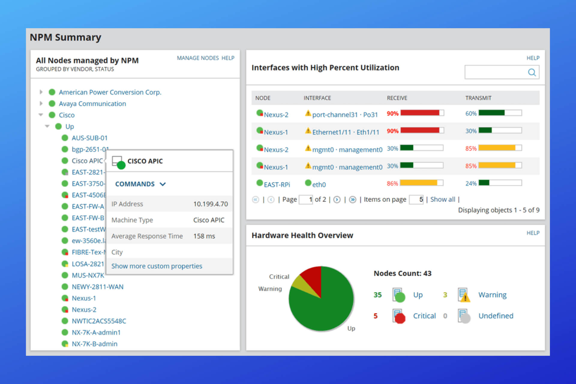The height and width of the screenshot is (384, 576).
Task: Open port-channel31 · Po31 interface
Action: 345,115
